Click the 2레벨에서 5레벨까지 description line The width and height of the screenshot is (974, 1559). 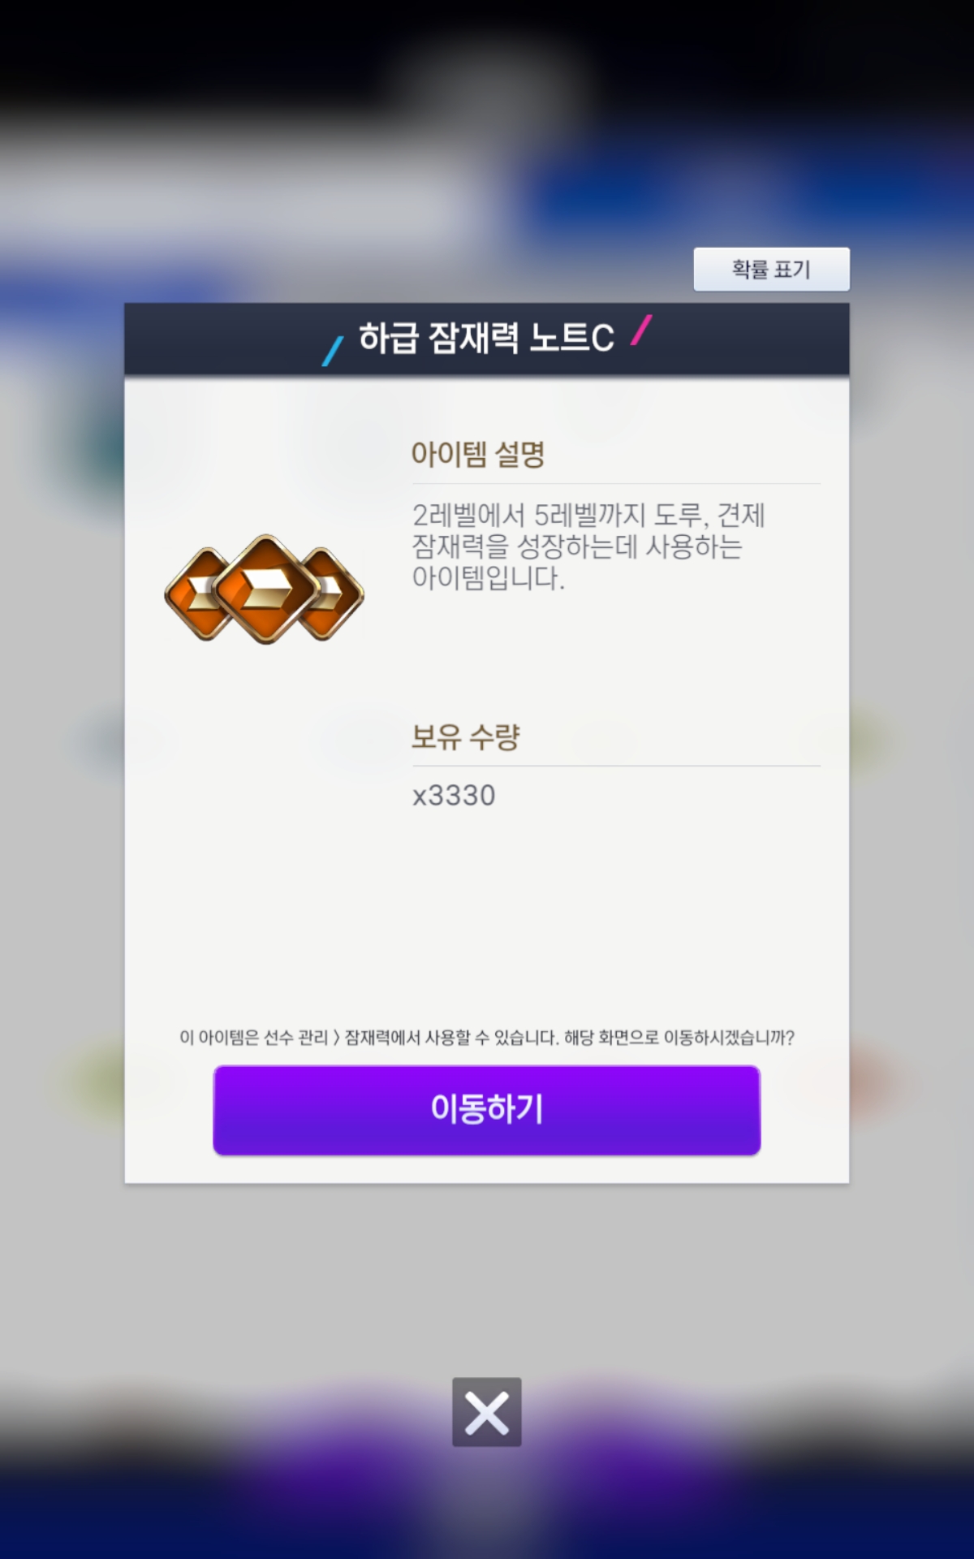588,515
